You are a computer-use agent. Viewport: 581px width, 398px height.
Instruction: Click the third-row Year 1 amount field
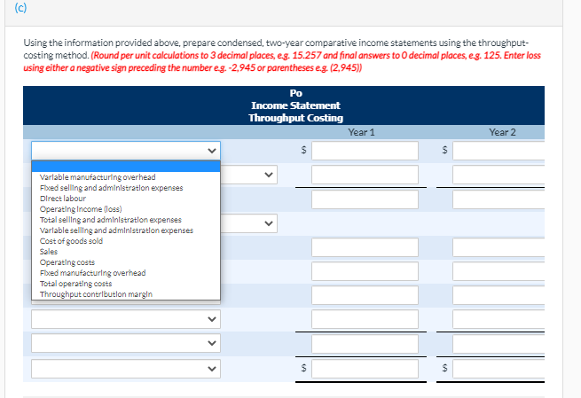[365, 199]
